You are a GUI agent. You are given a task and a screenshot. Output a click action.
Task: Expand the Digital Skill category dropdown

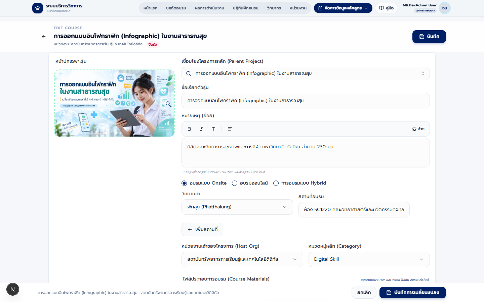point(369,259)
